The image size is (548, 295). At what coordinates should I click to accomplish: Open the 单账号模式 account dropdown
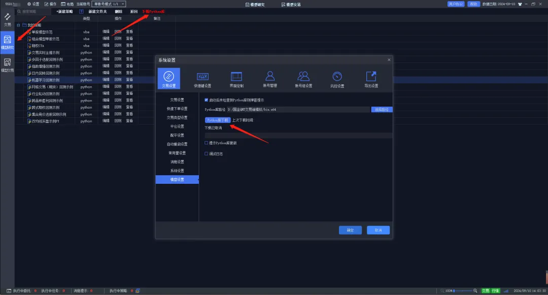point(109,4)
